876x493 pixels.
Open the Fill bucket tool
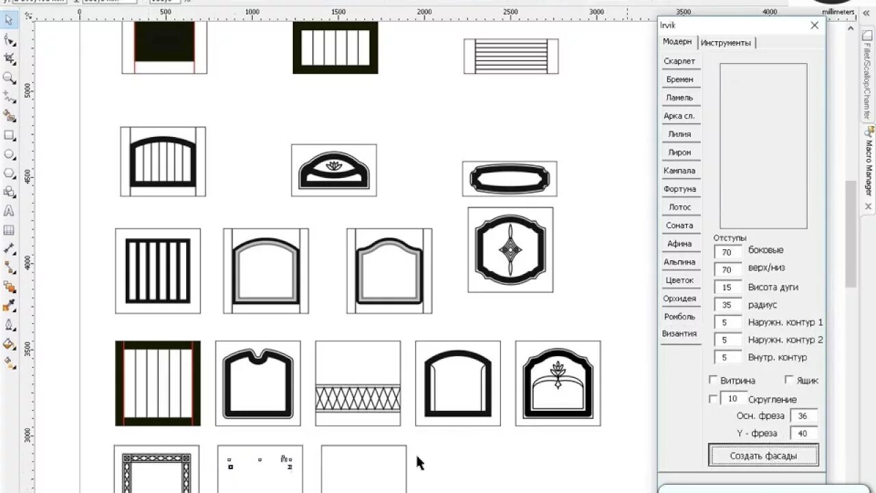(9, 344)
